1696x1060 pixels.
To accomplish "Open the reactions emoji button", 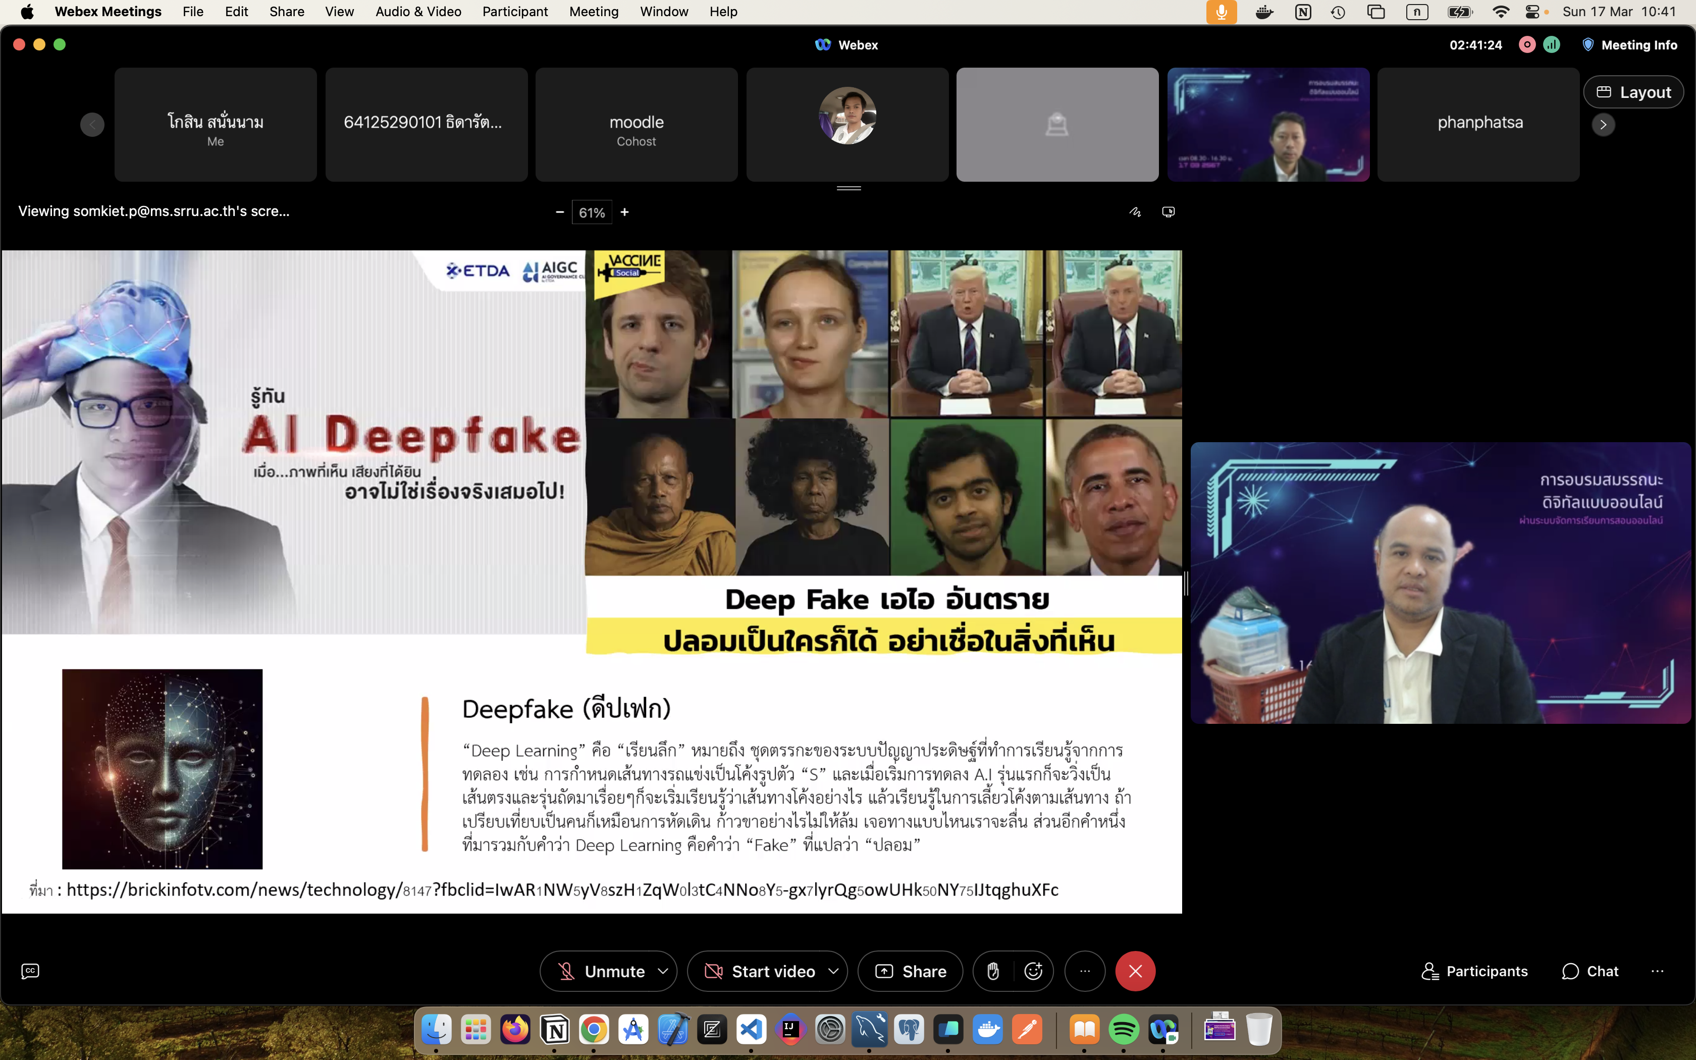I will pos(1033,971).
